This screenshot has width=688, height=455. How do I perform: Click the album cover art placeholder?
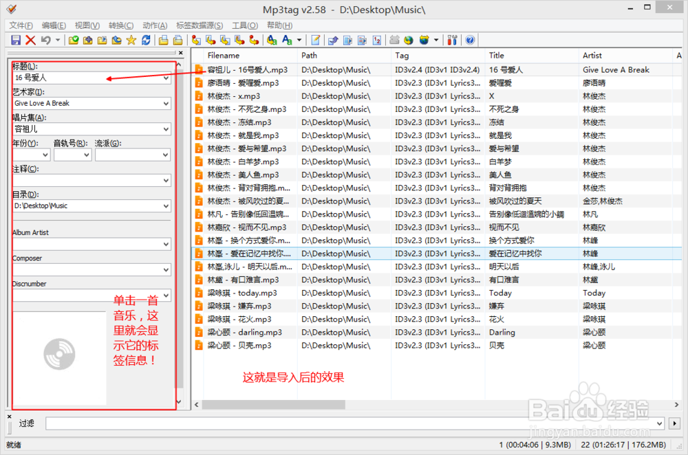[x=59, y=357]
